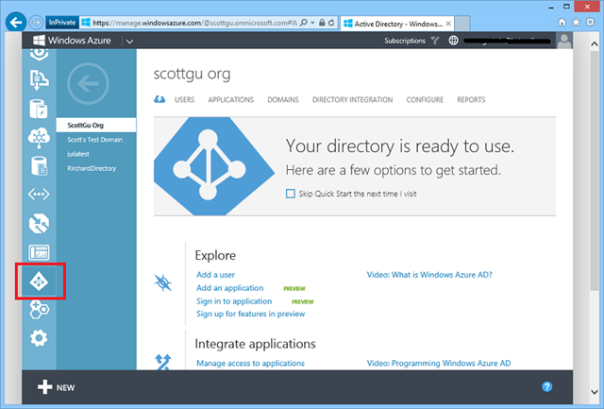Open browser Favorites star icon
This screenshot has height=409, width=604.
[x=576, y=23]
